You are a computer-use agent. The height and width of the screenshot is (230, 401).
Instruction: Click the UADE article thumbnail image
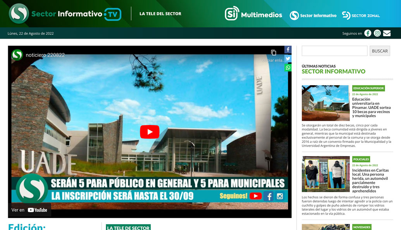click(325, 103)
